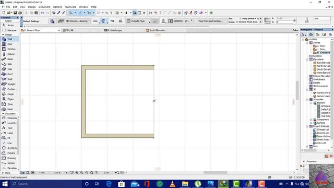This screenshot has height=188, width=334.
Task: Click the Print icon in toolbar
Action: pyautogui.click(x=20, y=13)
